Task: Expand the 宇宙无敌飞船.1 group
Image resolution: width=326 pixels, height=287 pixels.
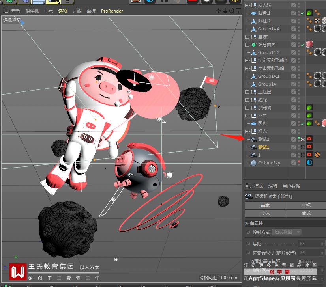Action: 247,61
